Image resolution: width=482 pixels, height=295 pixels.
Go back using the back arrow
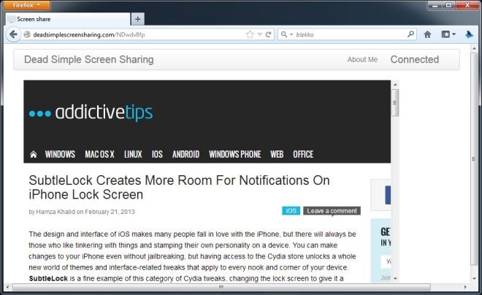13,34
